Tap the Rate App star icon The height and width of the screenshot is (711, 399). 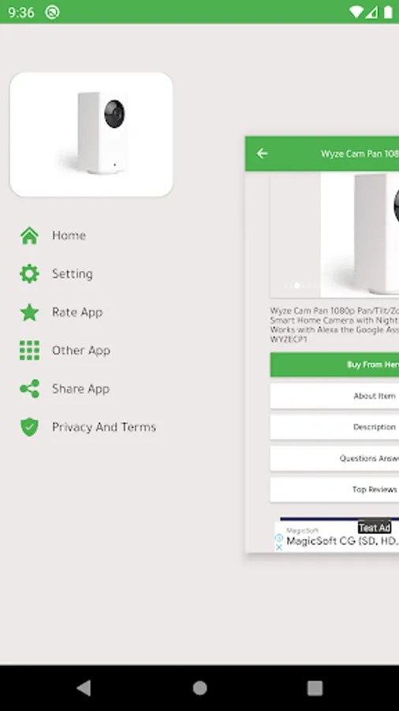29,312
